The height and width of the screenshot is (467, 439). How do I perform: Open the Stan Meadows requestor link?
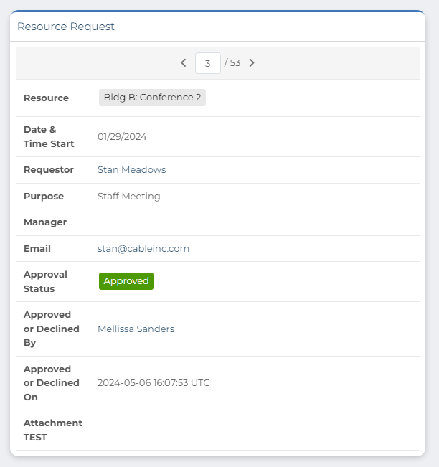click(x=131, y=170)
